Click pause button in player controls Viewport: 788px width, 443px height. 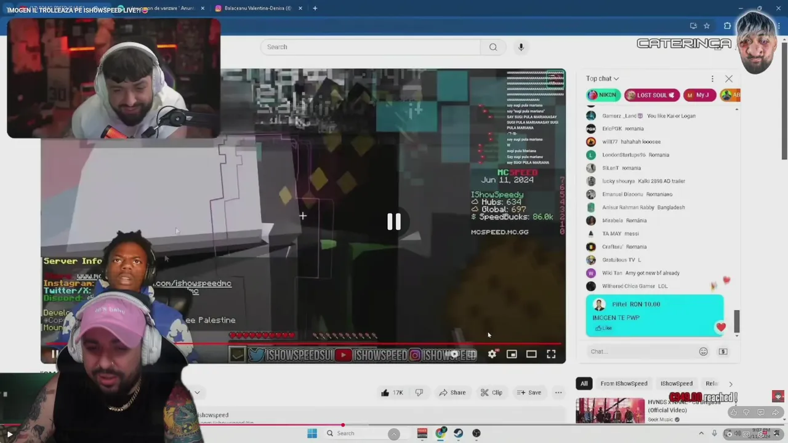pos(54,354)
